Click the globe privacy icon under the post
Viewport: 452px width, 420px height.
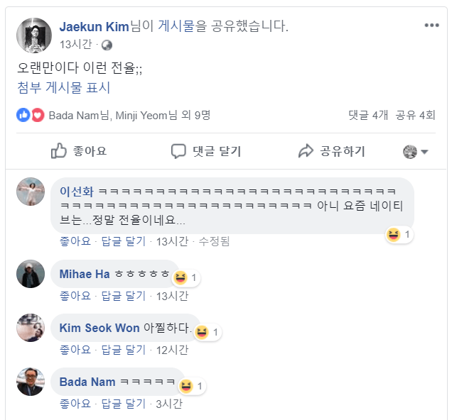pyautogui.click(x=107, y=45)
